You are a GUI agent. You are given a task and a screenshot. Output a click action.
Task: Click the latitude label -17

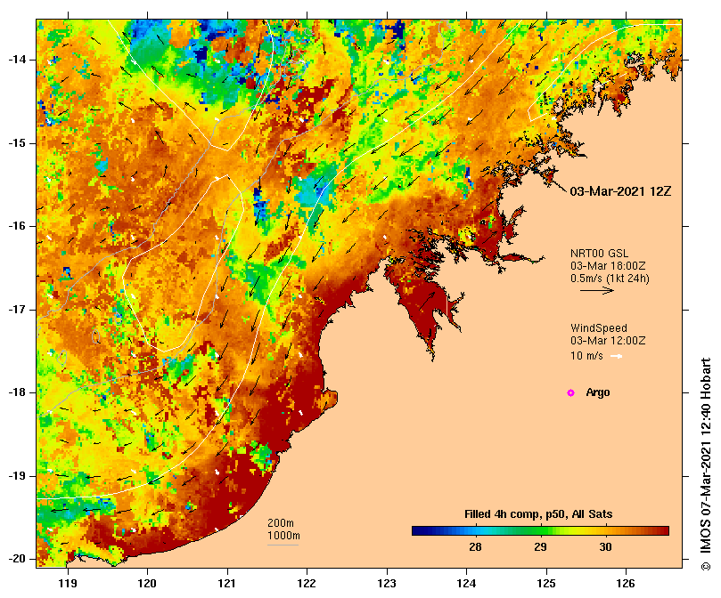click(17, 310)
